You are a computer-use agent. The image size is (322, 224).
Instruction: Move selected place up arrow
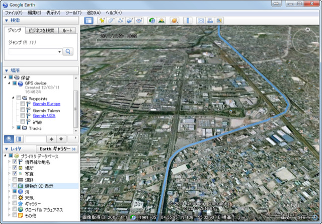point(51,139)
